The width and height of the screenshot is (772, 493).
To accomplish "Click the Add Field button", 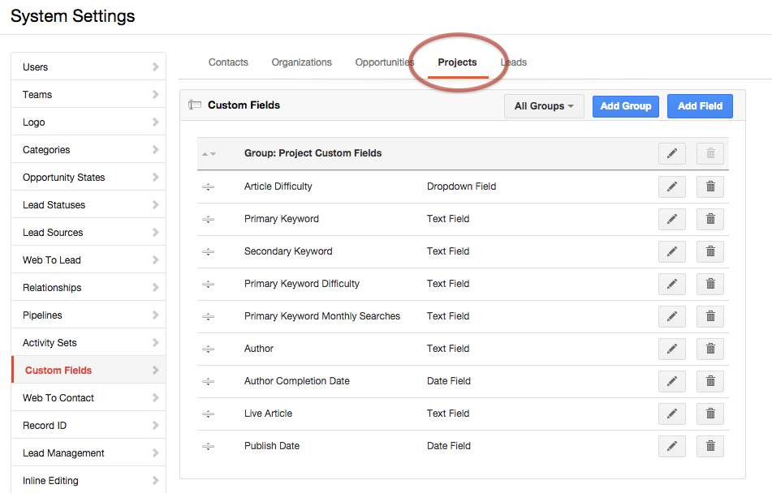I will tap(700, 106).
